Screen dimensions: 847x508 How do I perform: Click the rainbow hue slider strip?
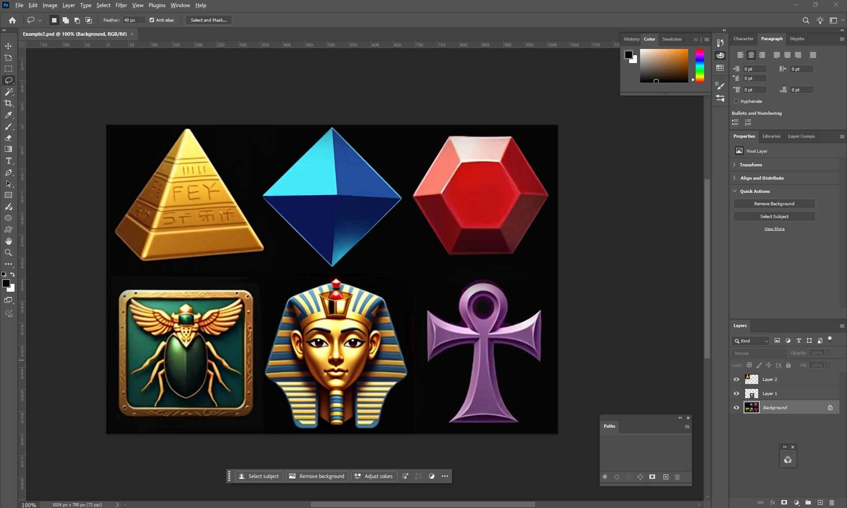[700, 65]
